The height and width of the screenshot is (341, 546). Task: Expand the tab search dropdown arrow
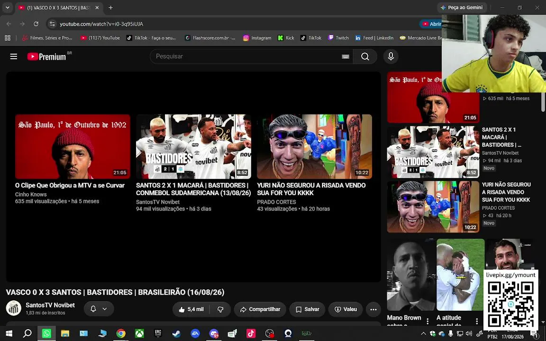click(7, 7)
